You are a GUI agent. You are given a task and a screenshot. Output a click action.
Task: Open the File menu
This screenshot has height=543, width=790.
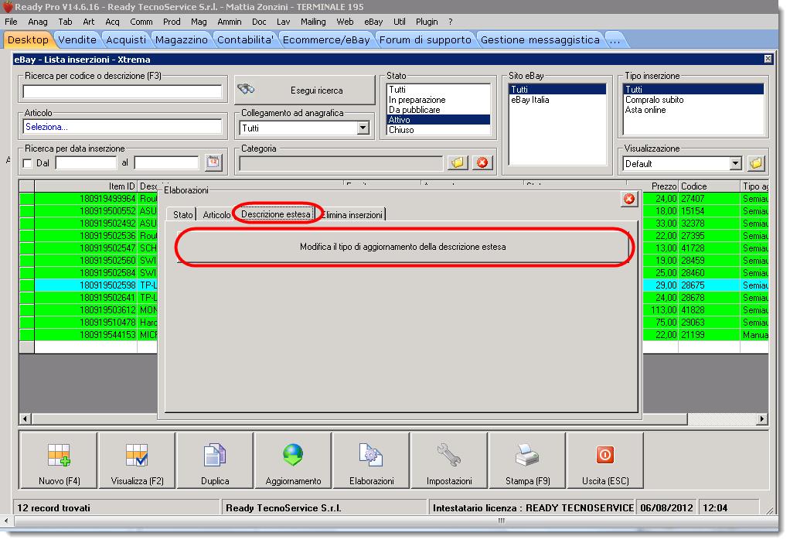click(x=11, y=22)
